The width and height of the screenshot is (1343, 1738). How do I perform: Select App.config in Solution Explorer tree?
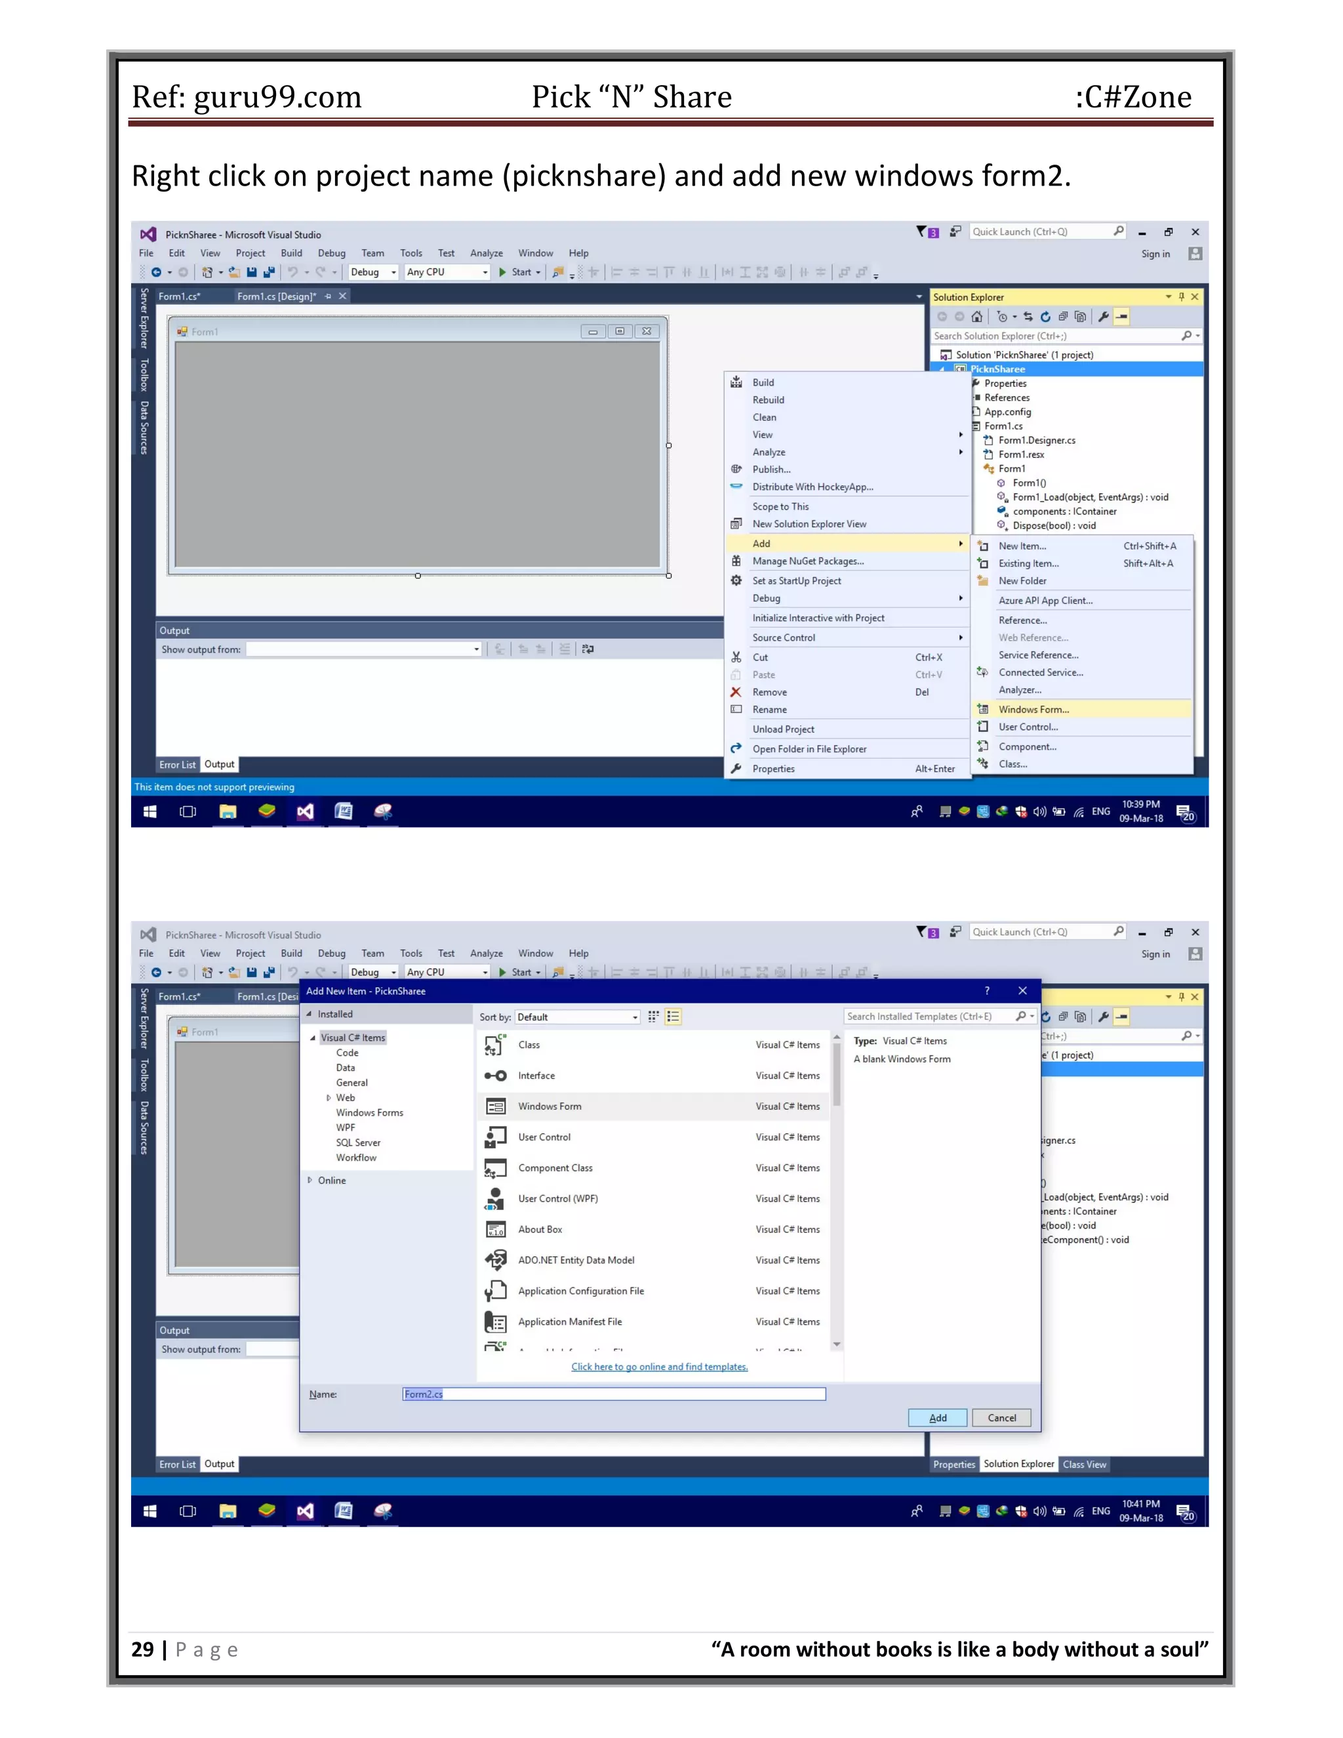click(x=1007, y=413)
